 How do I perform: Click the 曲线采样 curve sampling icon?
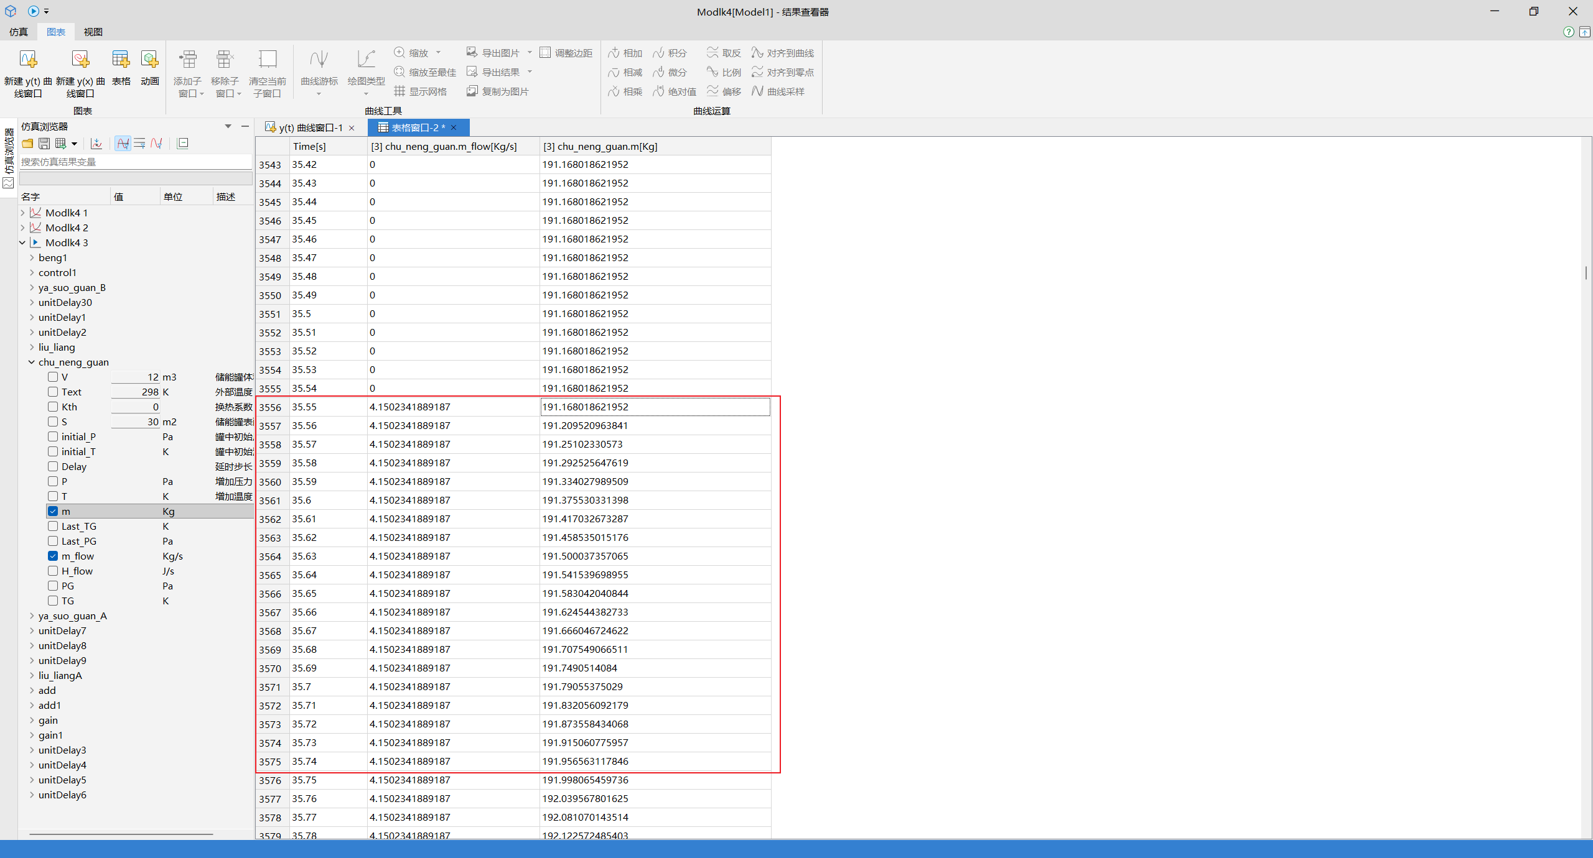(757, 91)
